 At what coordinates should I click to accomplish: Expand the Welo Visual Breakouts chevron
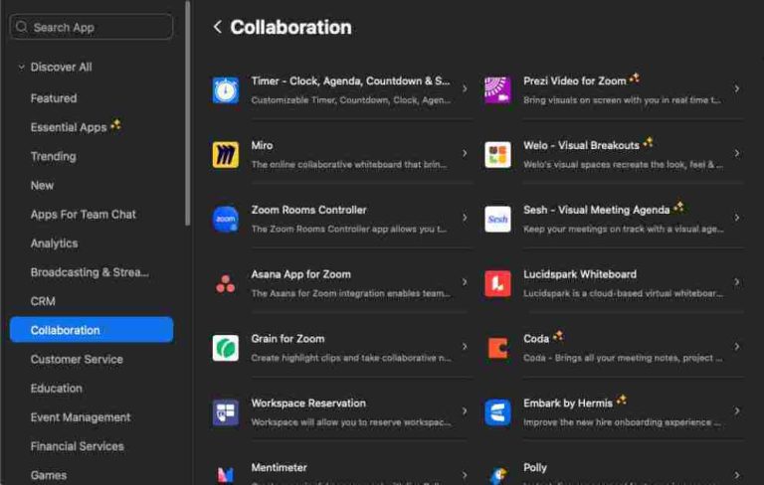click(736, 153)
